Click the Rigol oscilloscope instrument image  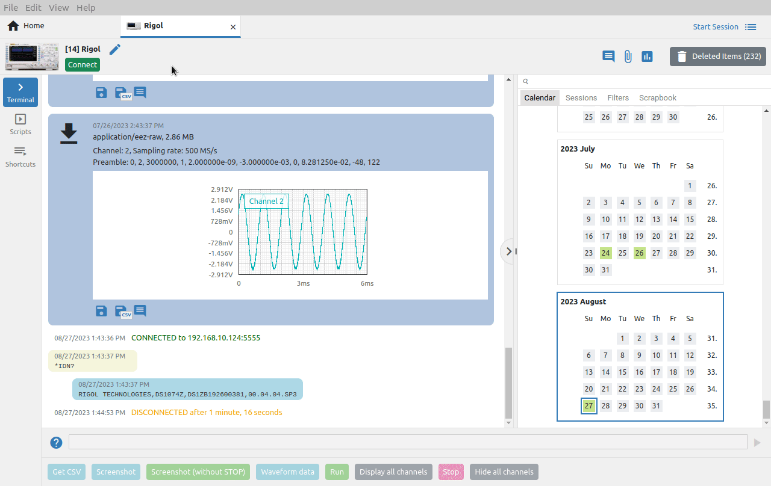32,57
